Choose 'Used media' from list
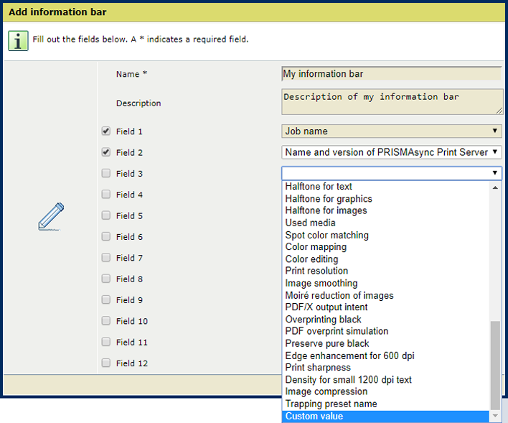Viewport: 508px width, 423px height. [385, 223]
